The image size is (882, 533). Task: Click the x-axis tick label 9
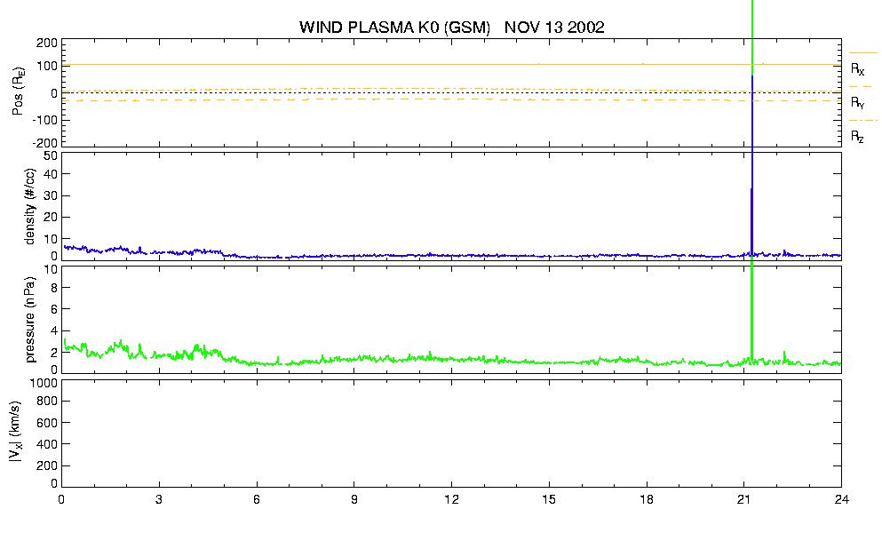click(354, 500)
